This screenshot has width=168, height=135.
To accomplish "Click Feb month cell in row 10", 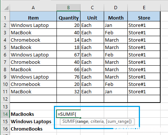I will click(x=116, y=84).
